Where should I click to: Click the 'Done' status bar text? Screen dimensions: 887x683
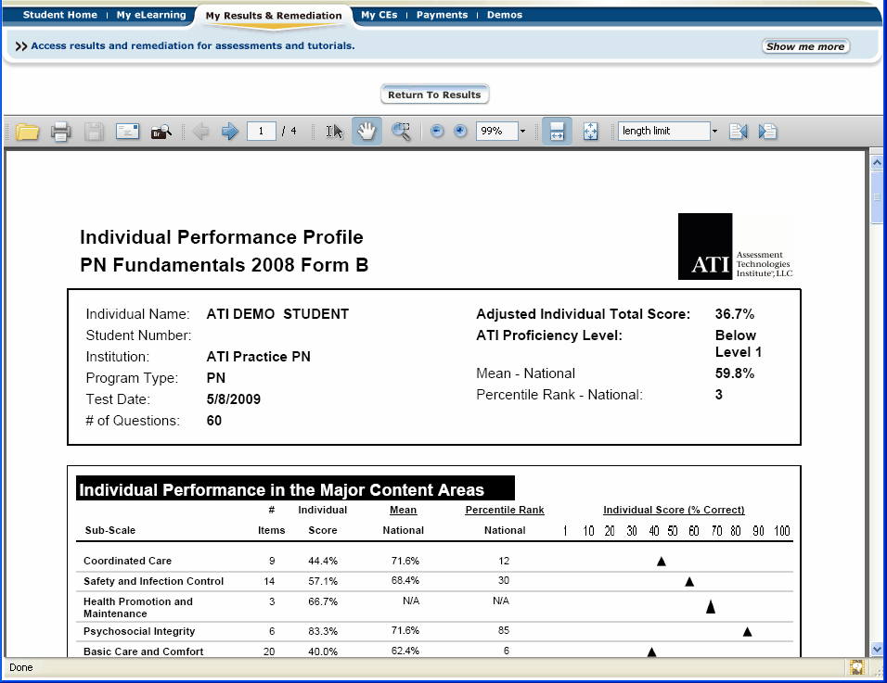[x=21, y=668]
